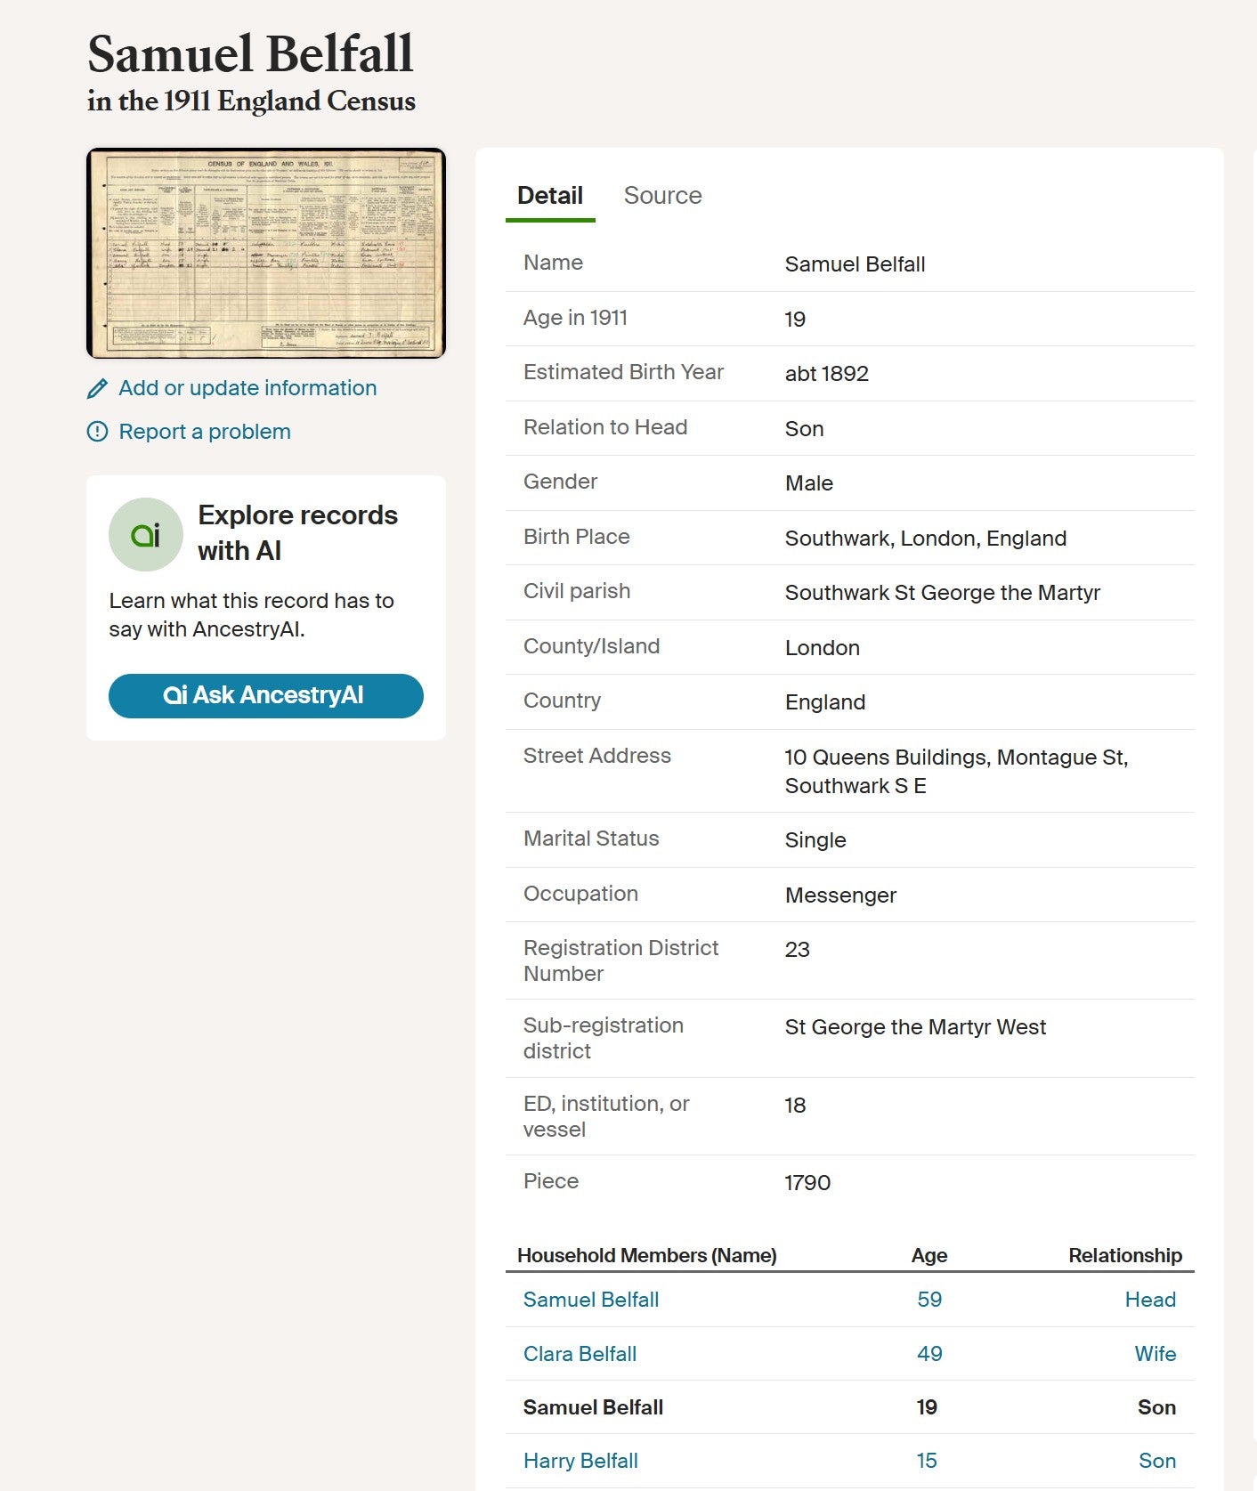Click Report a problem link
Viewport: 1257px width, 1491px height.
[x=205, y=432]
